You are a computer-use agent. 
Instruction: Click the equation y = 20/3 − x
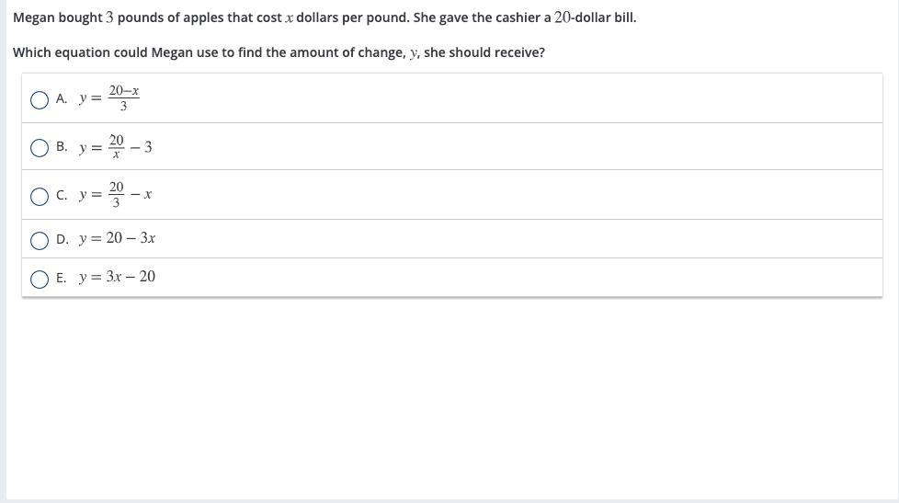(x=115, y=195)
